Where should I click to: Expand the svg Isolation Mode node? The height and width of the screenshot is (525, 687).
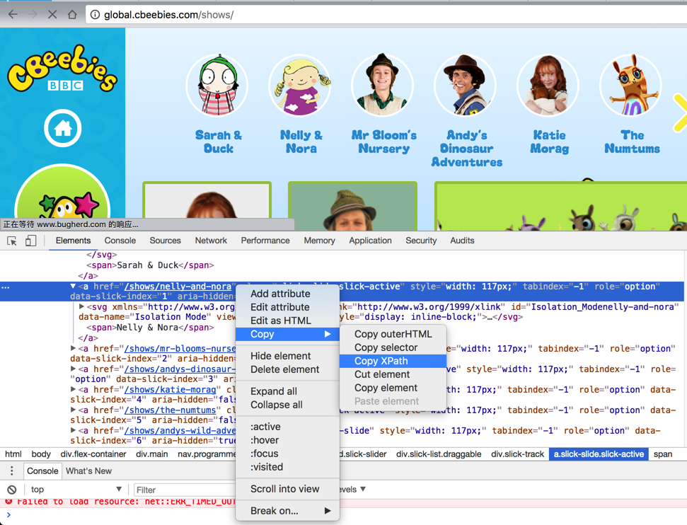[81, 307]
